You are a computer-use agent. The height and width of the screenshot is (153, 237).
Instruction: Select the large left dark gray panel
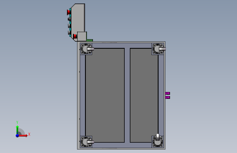[105, 95]
